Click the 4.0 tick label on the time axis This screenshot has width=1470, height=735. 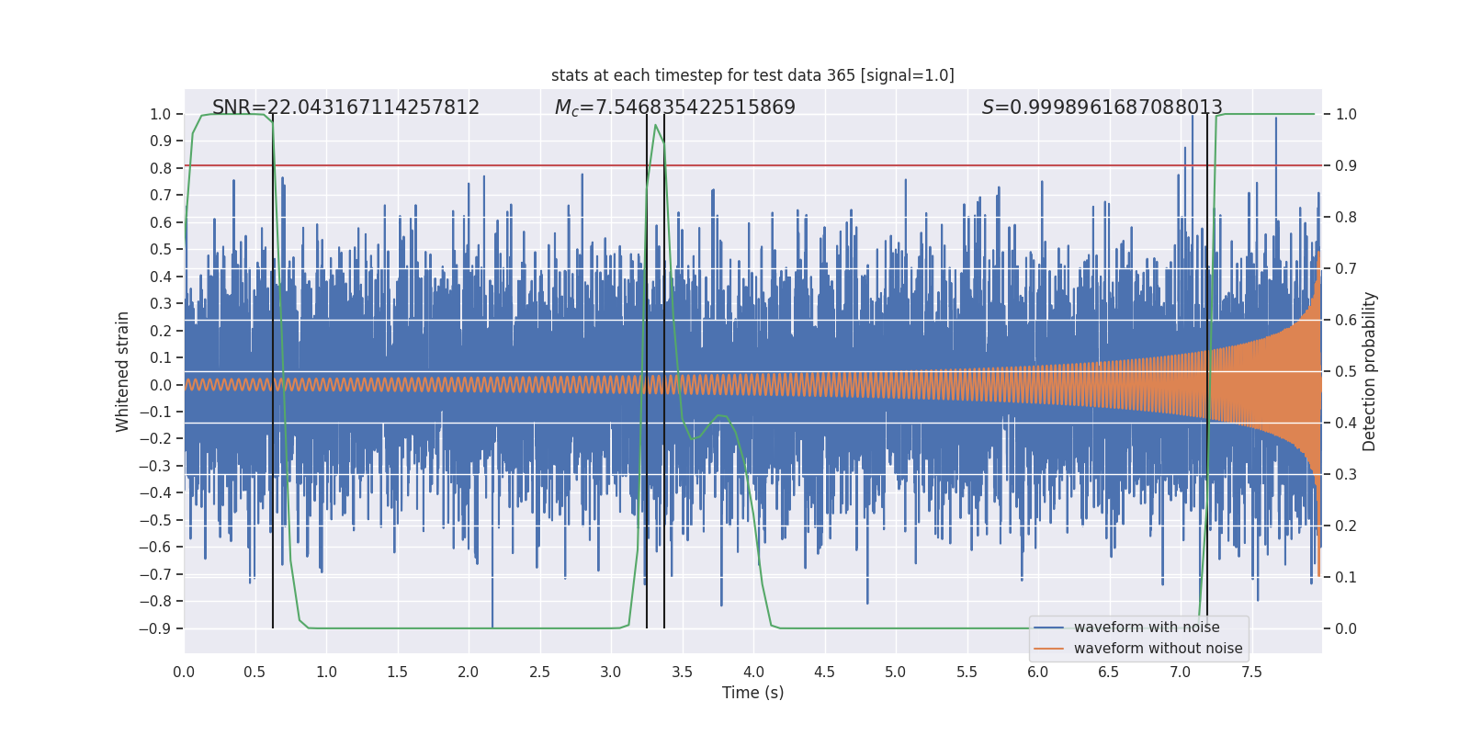(x=753, y=672)
